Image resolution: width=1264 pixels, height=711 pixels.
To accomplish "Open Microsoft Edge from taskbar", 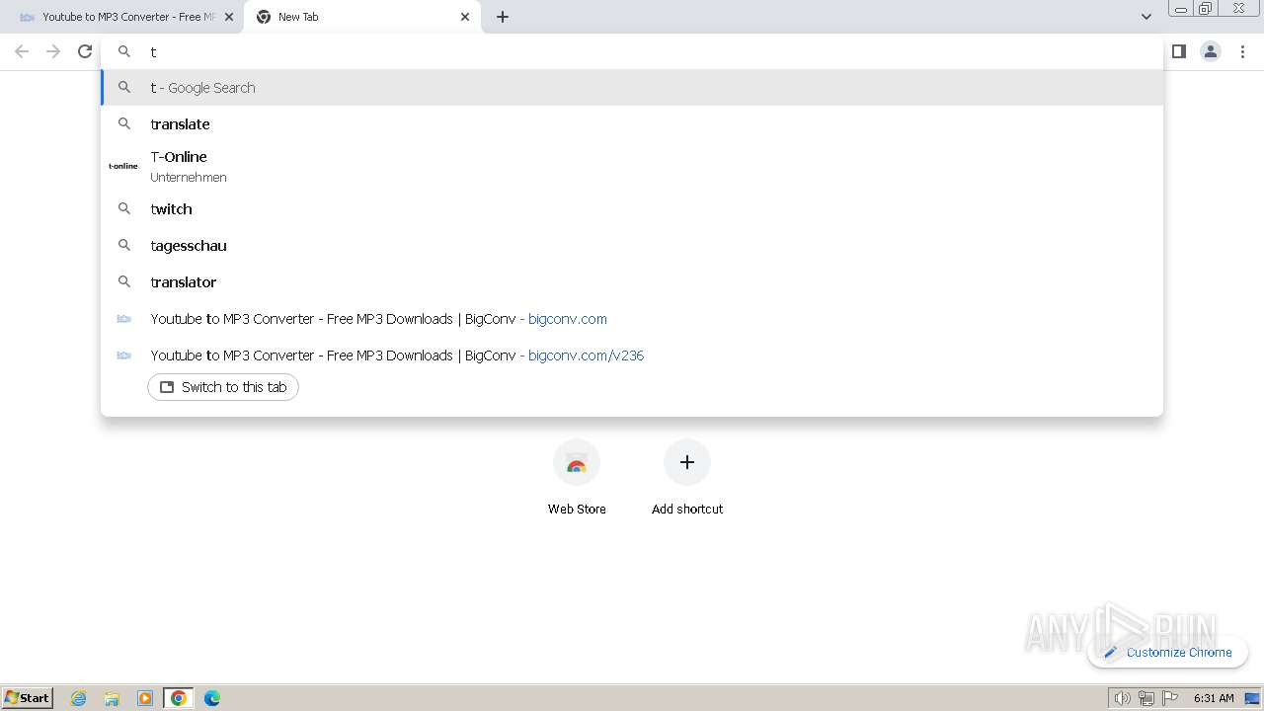I will [212, 698].
